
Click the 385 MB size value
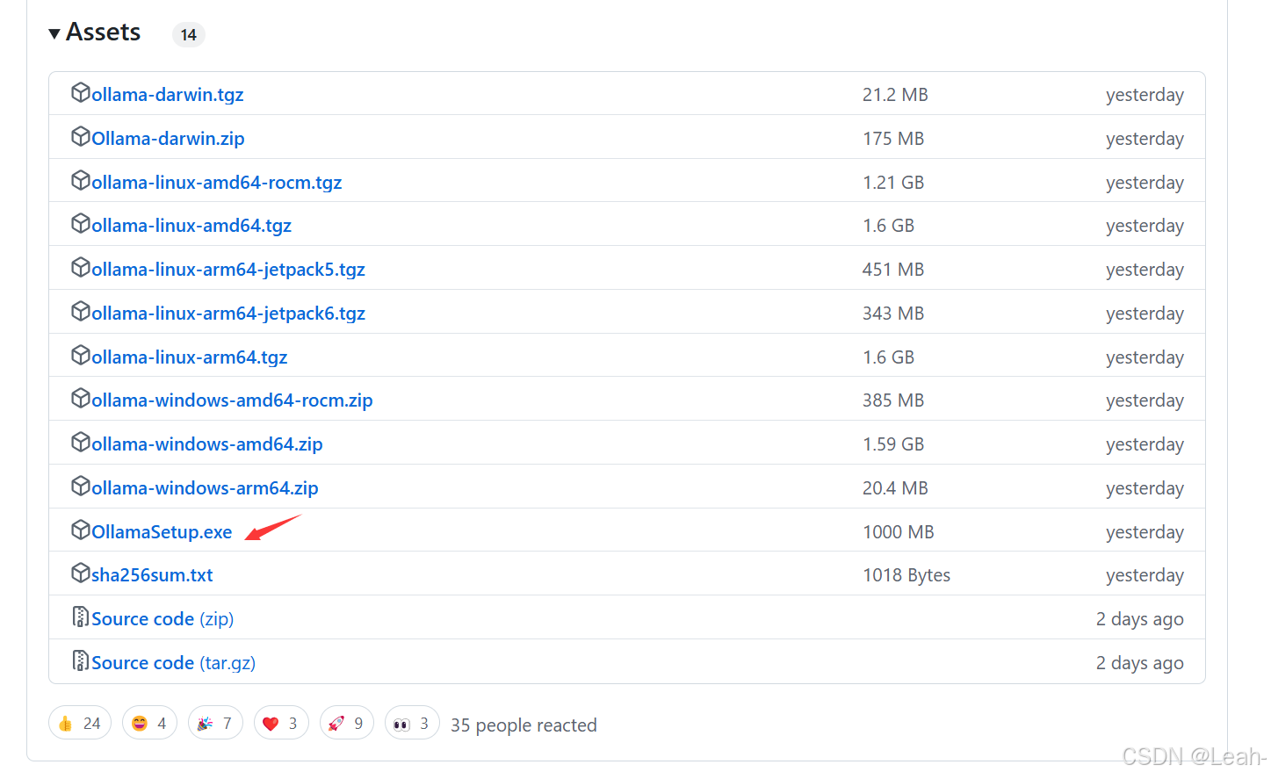coord(893,400)
